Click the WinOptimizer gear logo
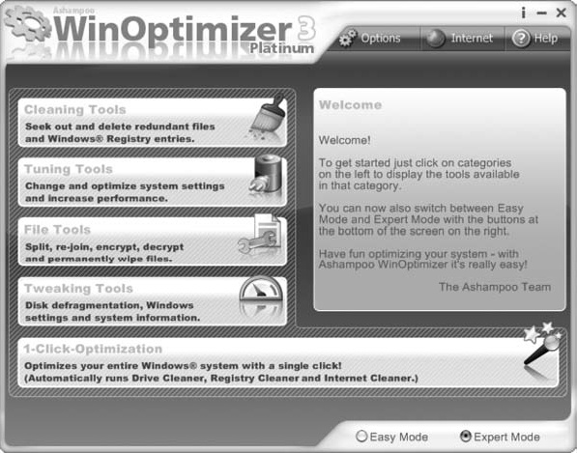The width and height of the screenshot is (577, 453). pos(28,23)
